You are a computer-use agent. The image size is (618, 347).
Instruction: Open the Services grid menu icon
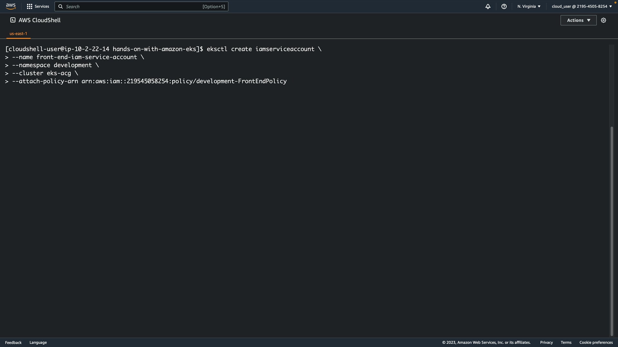click(x=30, y=6)
